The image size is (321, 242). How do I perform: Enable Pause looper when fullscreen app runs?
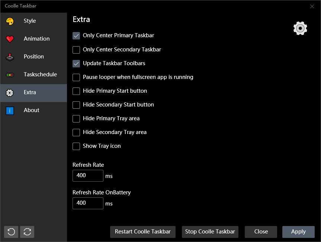pos(76,77)
